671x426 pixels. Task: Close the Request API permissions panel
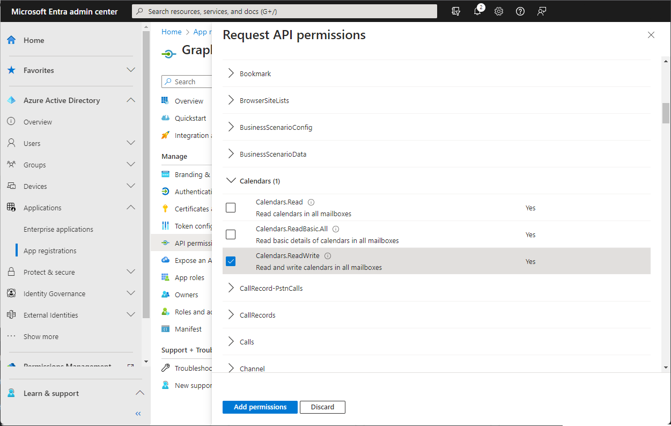pyautogui.click(x=651, y=35)
